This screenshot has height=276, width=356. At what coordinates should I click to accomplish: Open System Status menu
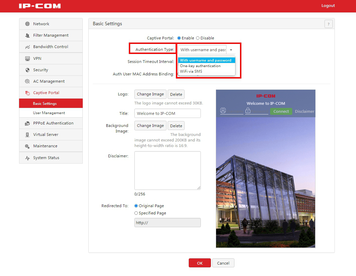(51, 158)
